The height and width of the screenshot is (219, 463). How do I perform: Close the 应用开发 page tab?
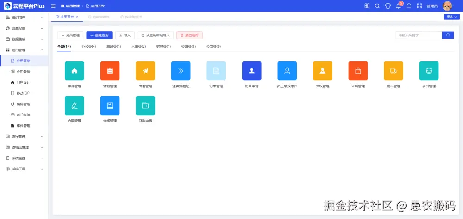coord(77,17)
